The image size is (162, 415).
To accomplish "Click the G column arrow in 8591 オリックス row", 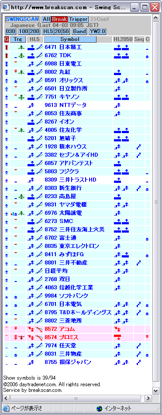I will (x=7, y=81).
